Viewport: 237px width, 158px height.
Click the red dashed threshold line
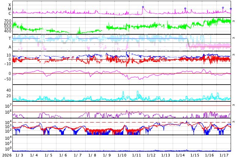tap(112, 122)
